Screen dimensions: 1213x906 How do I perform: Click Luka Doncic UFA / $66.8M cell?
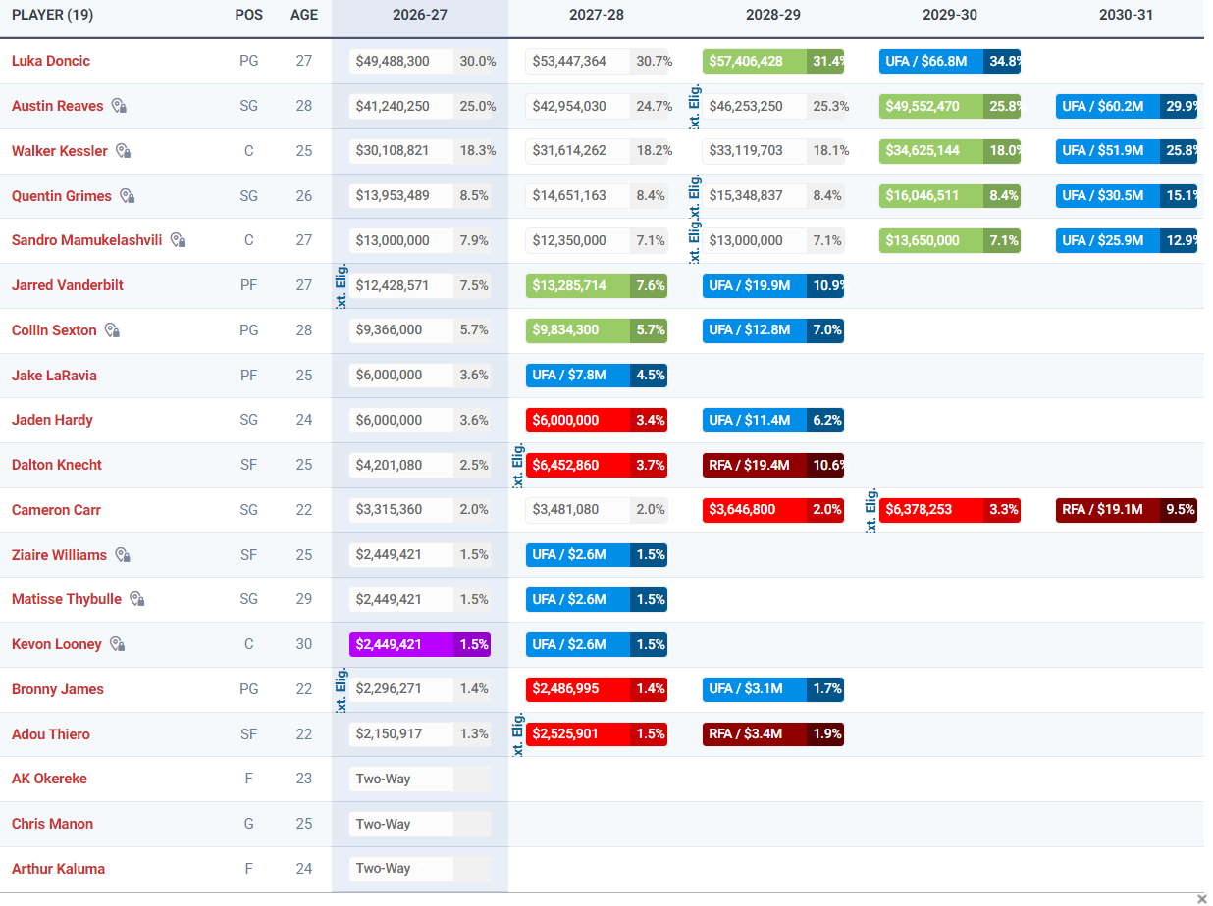click(x=950, y=61)
